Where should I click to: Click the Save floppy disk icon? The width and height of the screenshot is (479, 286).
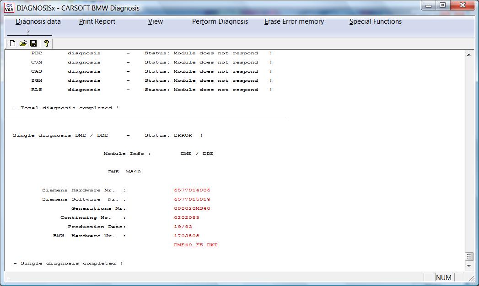[x=33, y=43]
